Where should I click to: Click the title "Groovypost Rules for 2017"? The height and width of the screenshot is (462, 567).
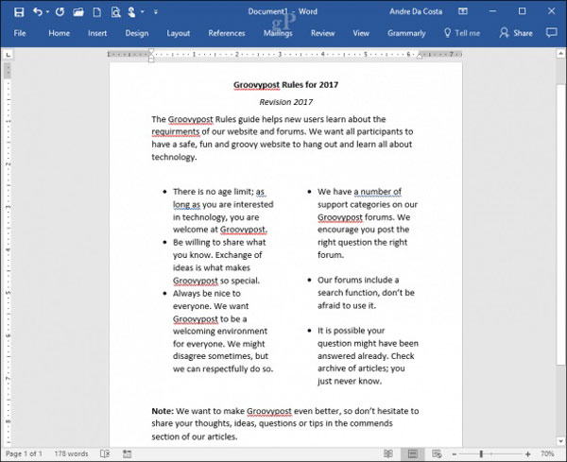285,85
